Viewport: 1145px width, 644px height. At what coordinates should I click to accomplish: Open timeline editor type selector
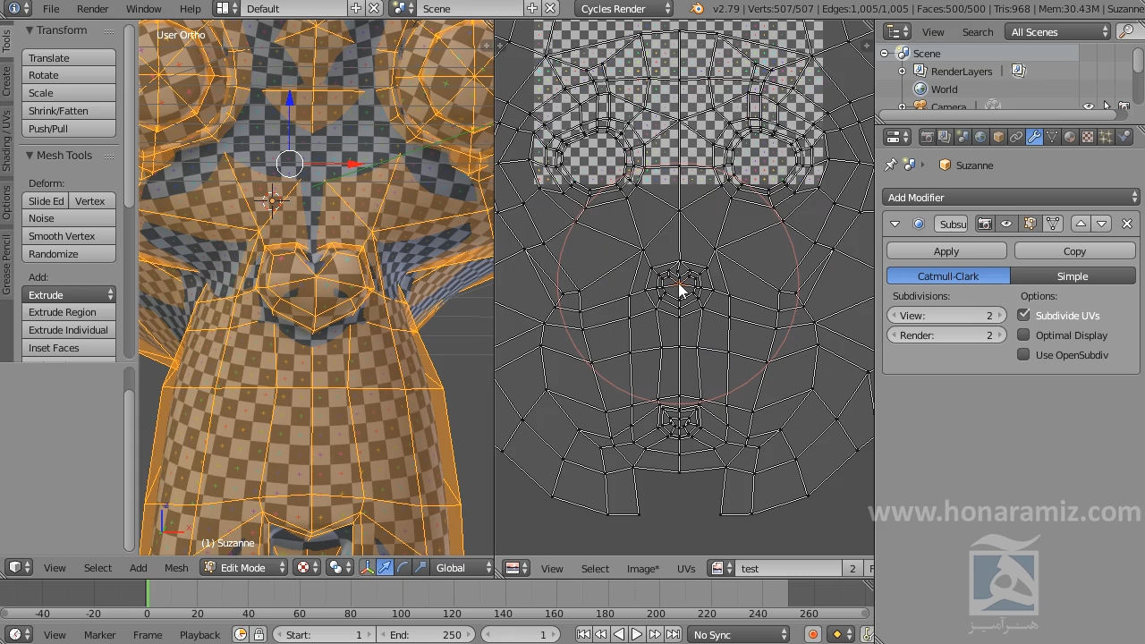[x=20, y=635]
